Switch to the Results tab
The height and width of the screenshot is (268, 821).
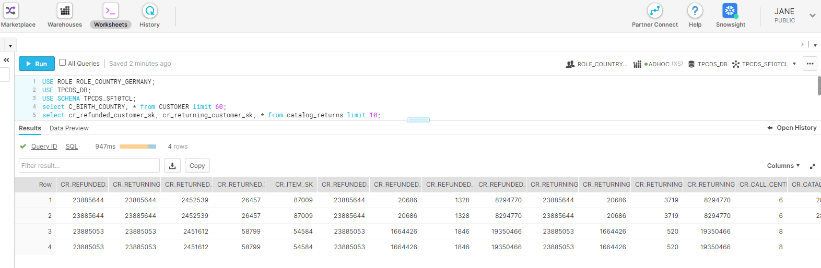(30, 128)
